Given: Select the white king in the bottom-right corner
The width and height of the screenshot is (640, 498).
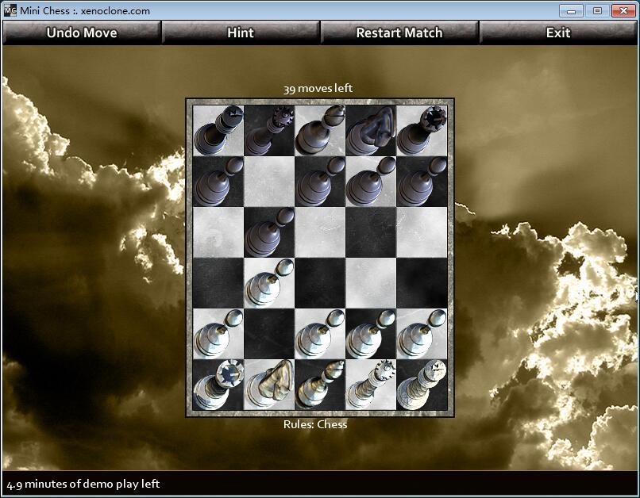Looking at the screenshot, I should (x=422, y=385).
